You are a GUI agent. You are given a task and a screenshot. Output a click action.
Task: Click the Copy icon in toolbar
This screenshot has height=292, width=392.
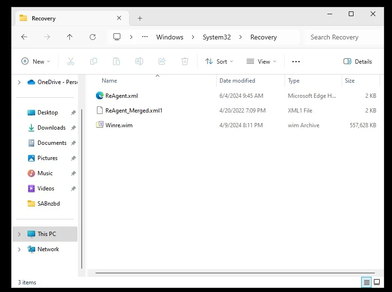(x=94, y=61)
